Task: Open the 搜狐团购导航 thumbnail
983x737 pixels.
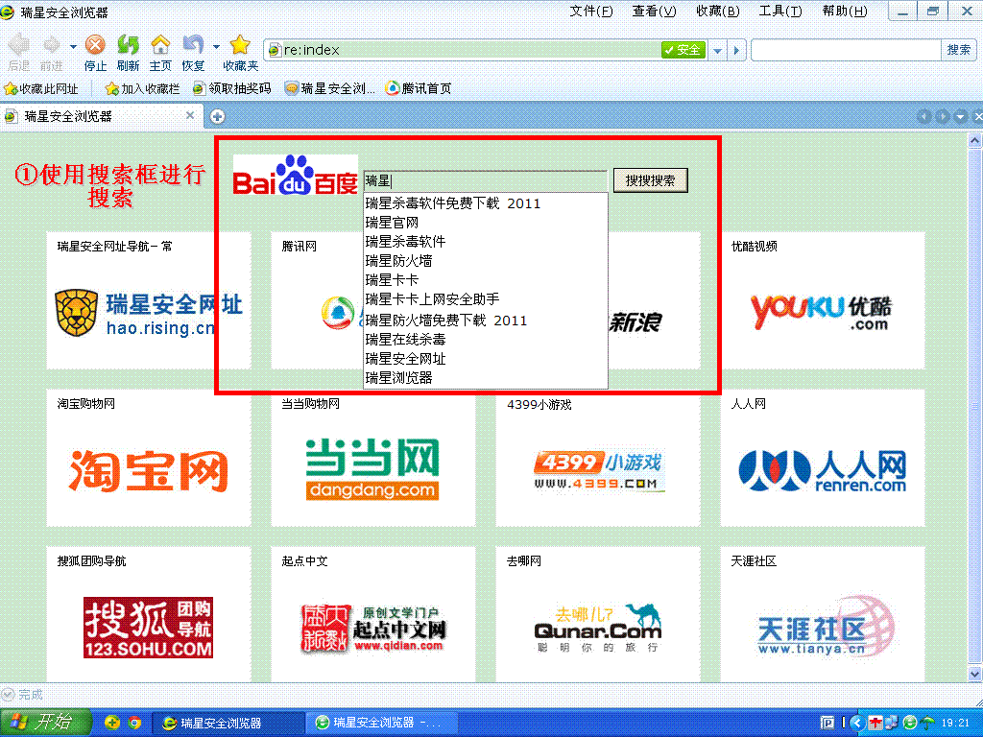Action: click(149, 615)
